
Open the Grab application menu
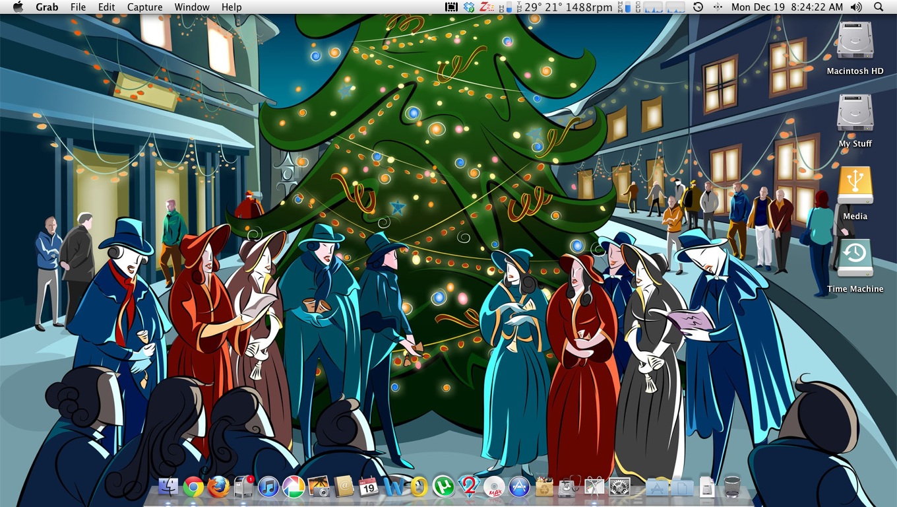click(47, 7)
